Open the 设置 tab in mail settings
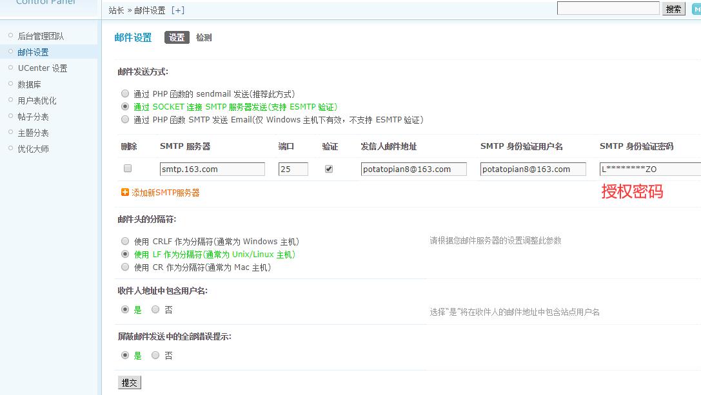Viewport: 701px width, 395px height. (x=177, y=37)
